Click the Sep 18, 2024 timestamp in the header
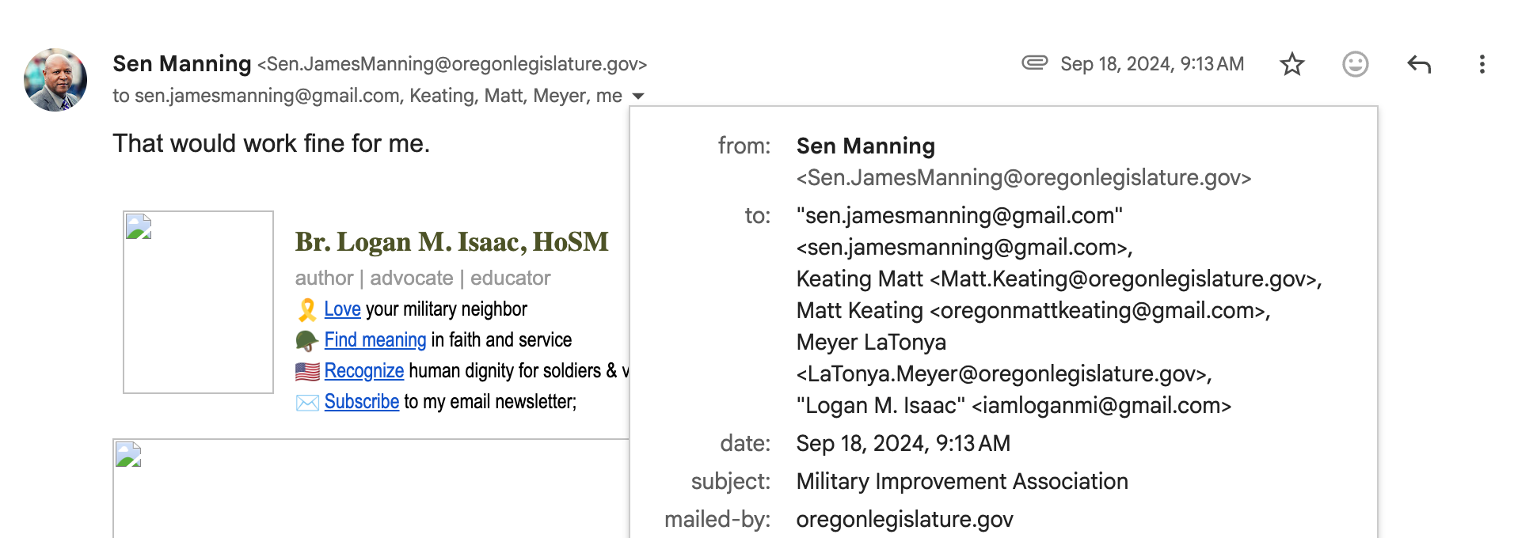 pos(1152,64)
